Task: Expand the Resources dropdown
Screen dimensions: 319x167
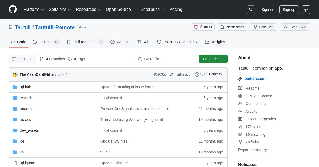Action: point(89,10)
